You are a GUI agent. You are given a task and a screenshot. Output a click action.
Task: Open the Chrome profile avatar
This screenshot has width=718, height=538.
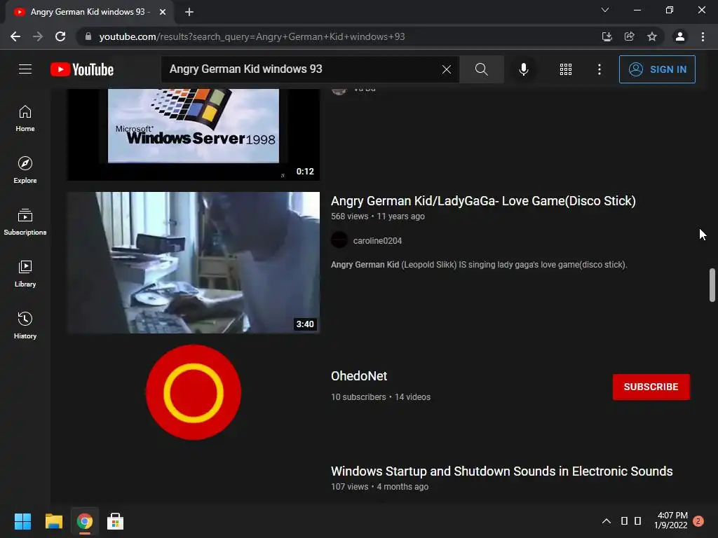point(680,36)
